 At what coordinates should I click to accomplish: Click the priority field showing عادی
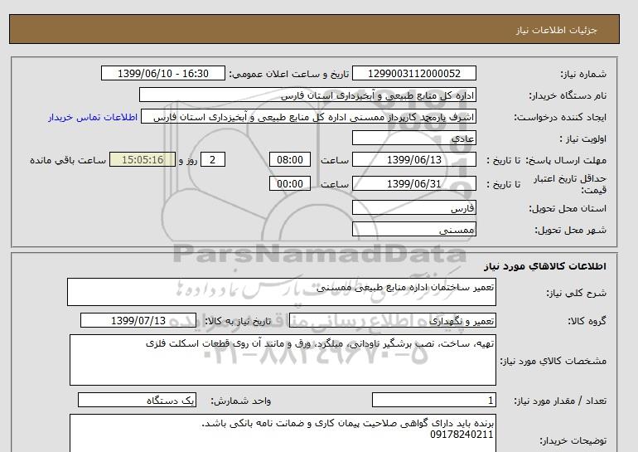pos(414,138)
